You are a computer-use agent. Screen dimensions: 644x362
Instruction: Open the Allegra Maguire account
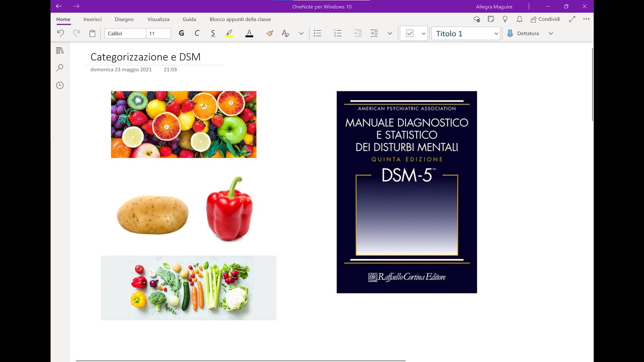[494, 7]
